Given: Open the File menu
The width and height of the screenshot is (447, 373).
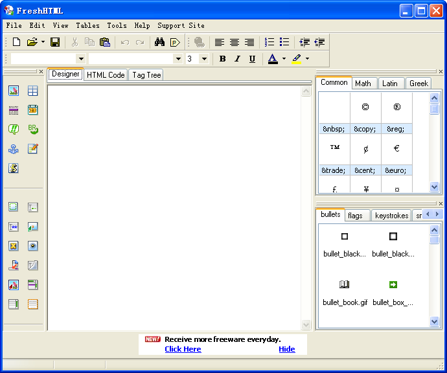Looking at the screenshot, I should tap(14, 25).
